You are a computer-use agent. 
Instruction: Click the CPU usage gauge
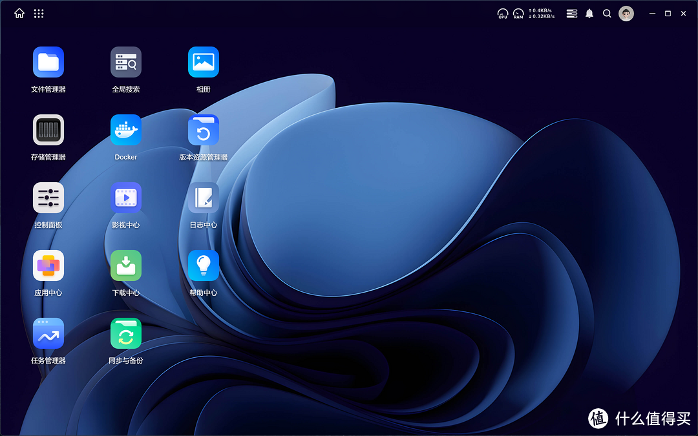[x=503, y=14]
